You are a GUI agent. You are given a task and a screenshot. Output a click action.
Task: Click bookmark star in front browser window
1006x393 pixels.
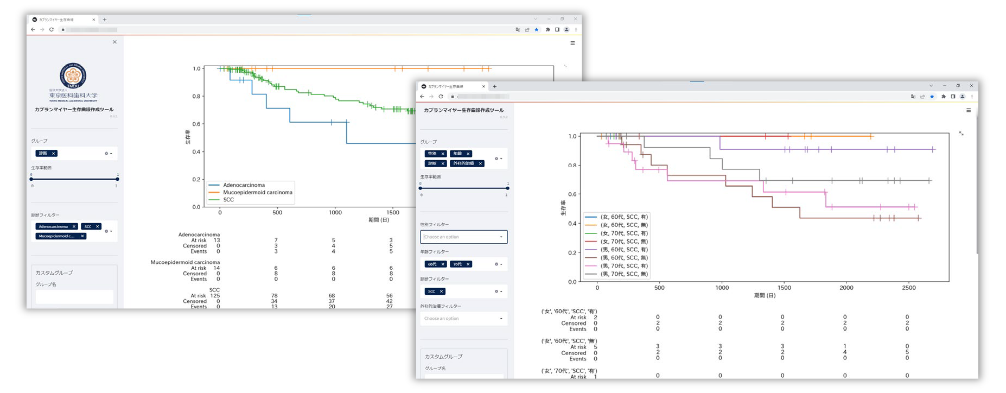[932, 97]
